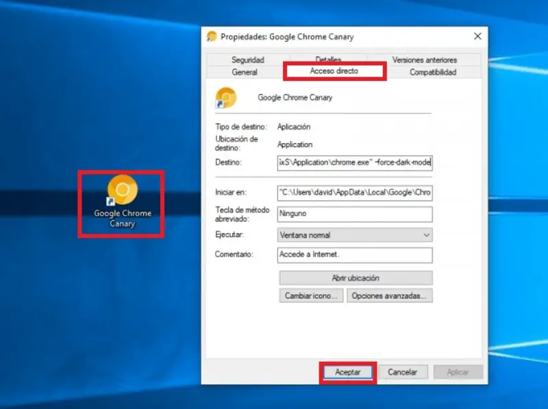The width and height of the screenshot is (548, 409).
Task: Click the Google Chrome Canary name text in dialog
Action: (x=295, y=97)
